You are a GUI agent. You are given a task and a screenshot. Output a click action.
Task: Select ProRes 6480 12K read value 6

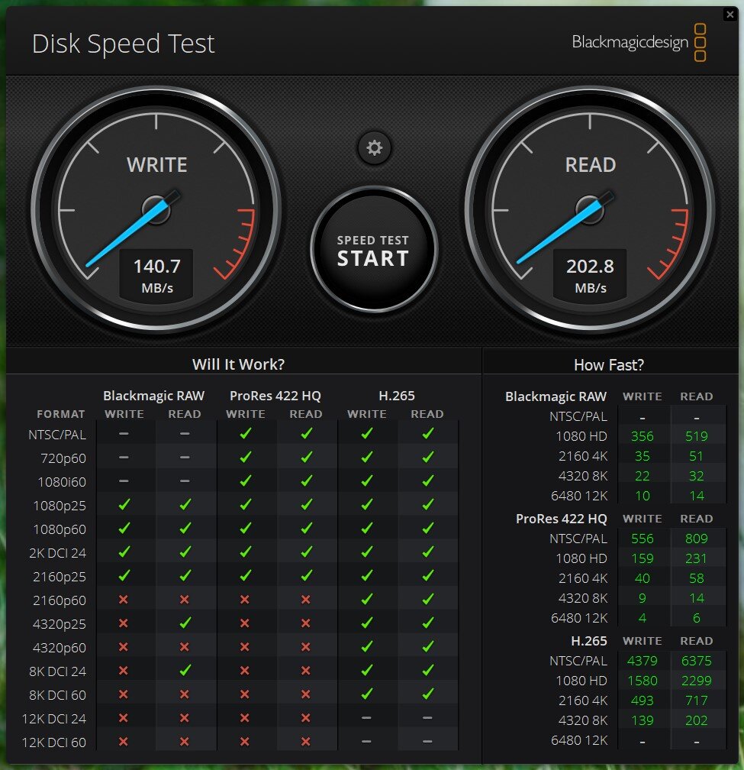pyautogui.click(x=697, y=618)
